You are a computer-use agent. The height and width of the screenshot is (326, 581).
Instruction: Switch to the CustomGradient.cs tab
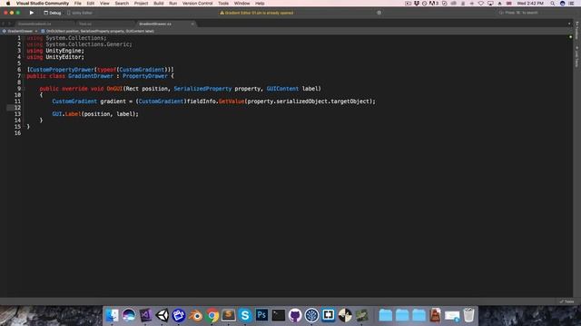(x=34, y=24)
